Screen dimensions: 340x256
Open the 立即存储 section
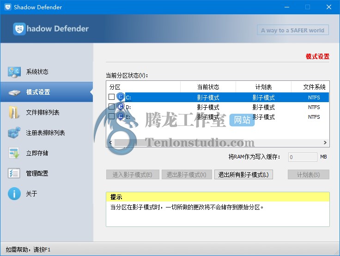[47, 153]
